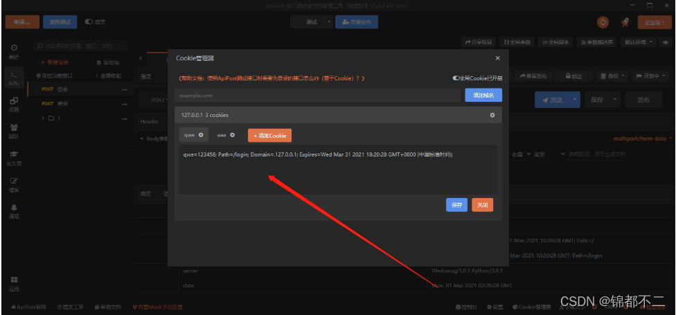Open the 团队 team sidebar icon

click(x=14, y=132)
